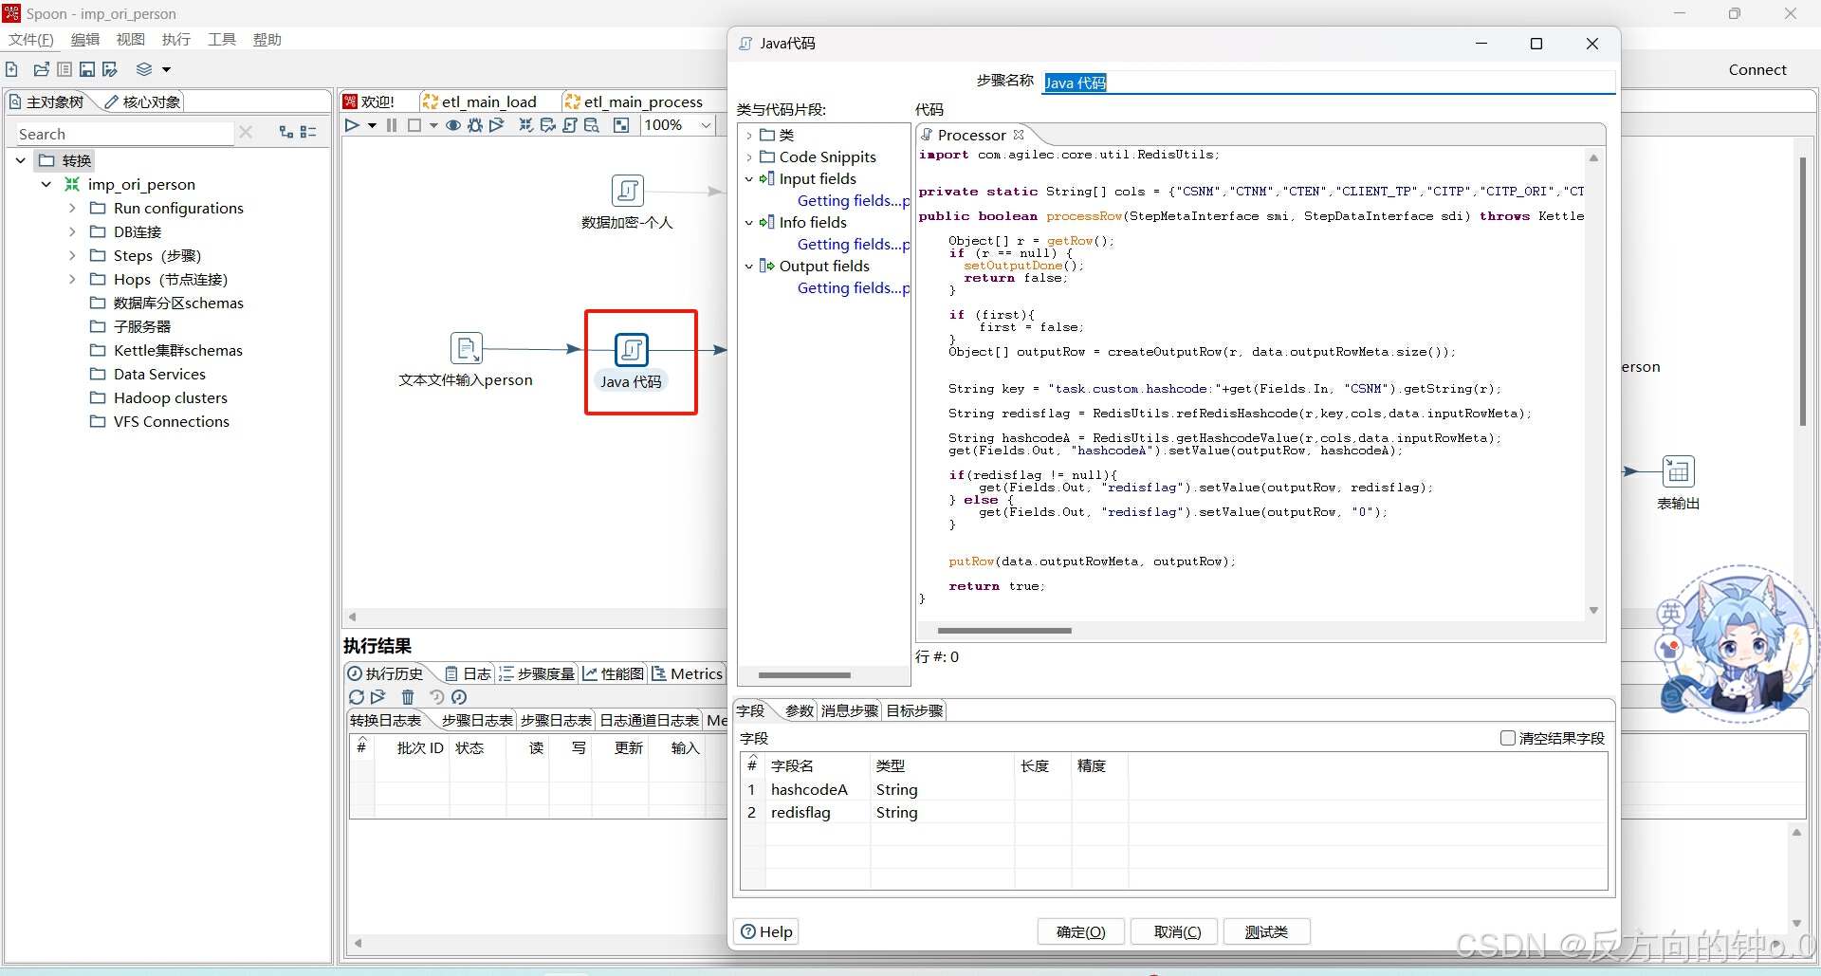Select the 文本文件输入person step icon

point(466,349)
